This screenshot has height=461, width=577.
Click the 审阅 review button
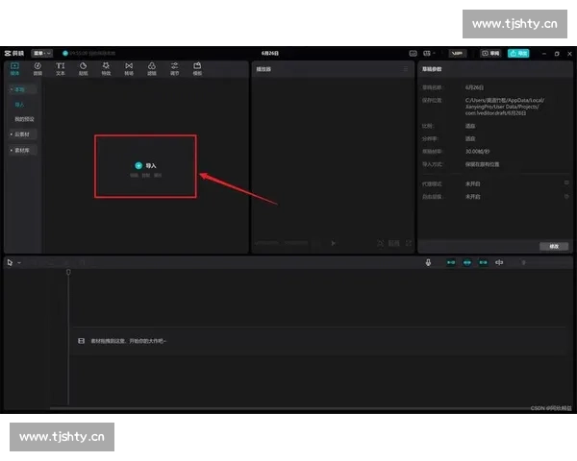(490, 54)
